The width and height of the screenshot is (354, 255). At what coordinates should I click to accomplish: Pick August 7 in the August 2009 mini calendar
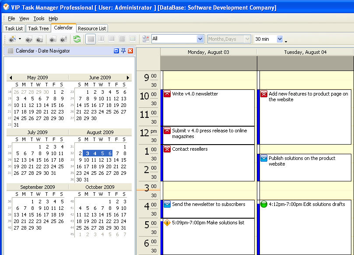click(117, 153)
